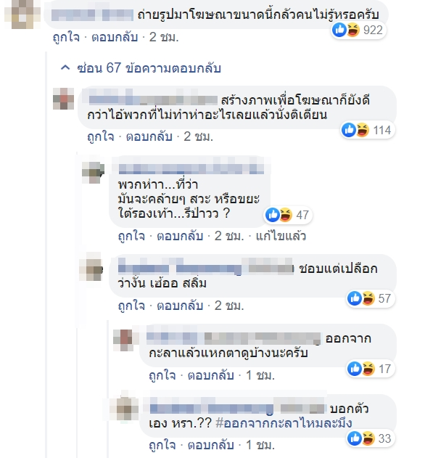Like the last reply with the hashtag
425x458 pixels.
(x=162, y=446)
